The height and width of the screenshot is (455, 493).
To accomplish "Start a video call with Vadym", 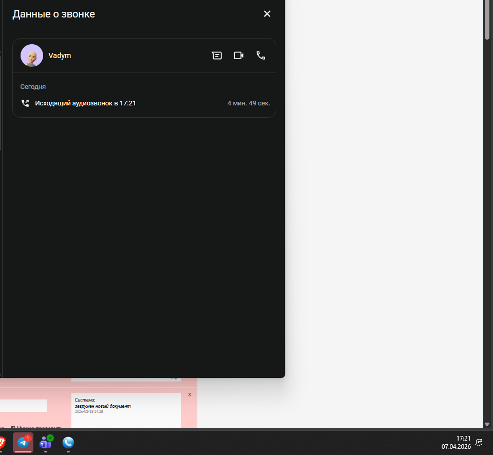I will pos(239,56).
